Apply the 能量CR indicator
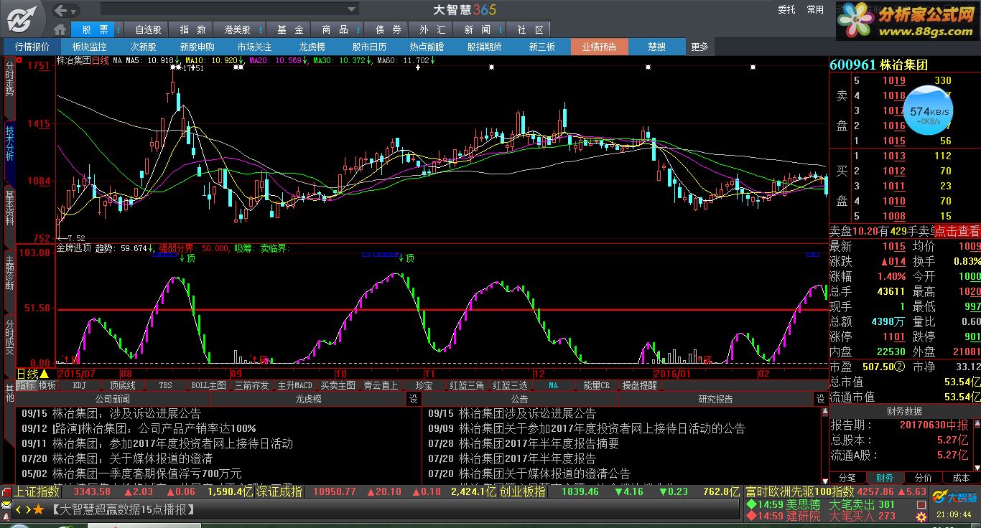Image resolution: width=981 pixels, height=528 pixels. click(x=596, y=385)
